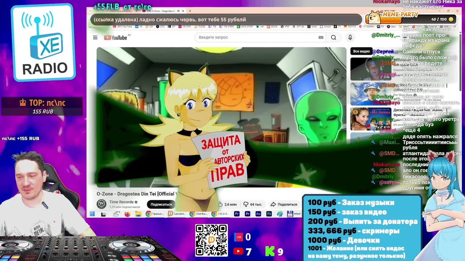The width and height of the screenshot is (465, 261).
Task: Click the '1000 руб - Девочки' line
Action: [344, 240]
